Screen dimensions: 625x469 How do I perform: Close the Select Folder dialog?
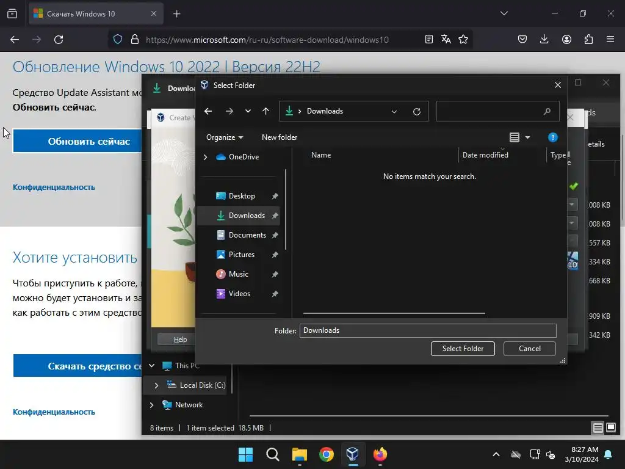point(558,85)
